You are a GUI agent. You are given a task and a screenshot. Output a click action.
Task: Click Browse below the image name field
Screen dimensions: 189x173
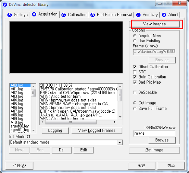click(162, 140)
